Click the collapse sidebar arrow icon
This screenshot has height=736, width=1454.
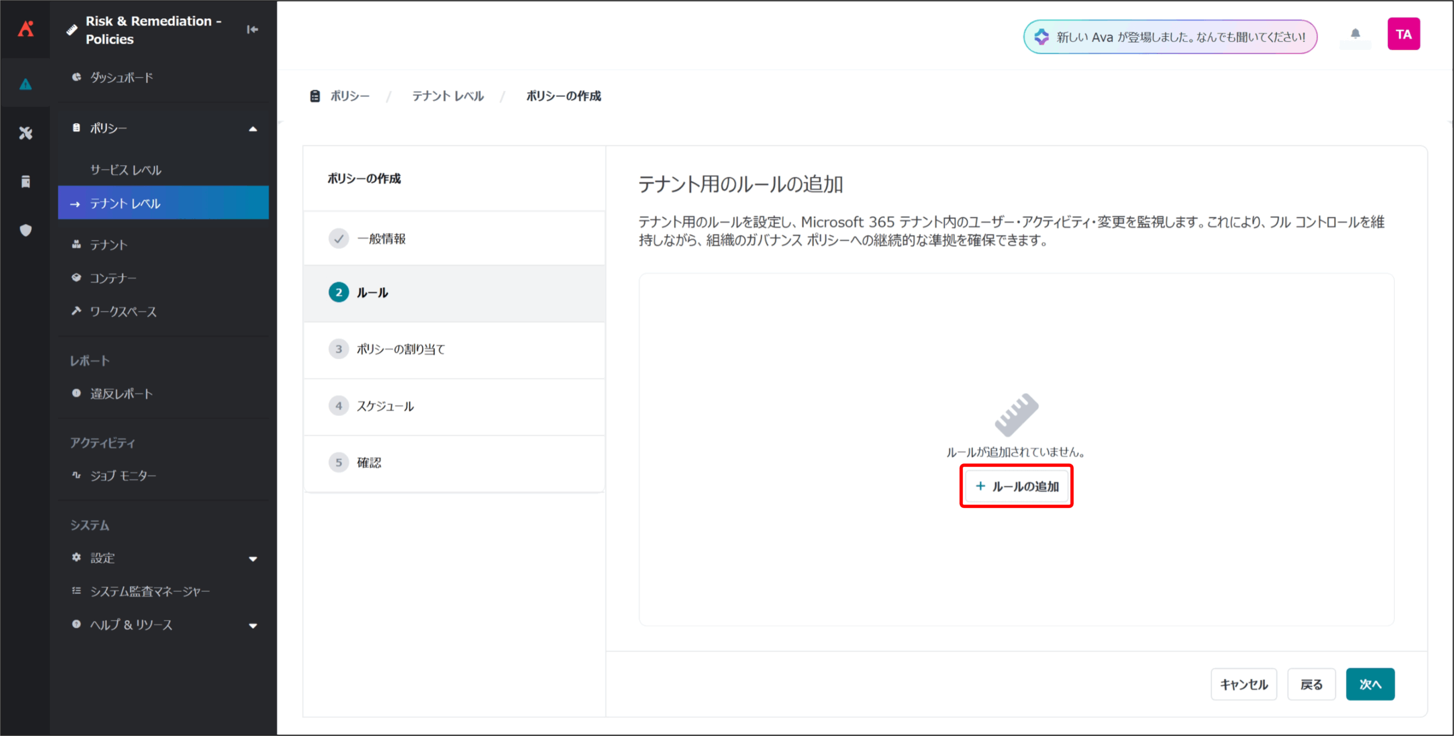(x=253, y=30)
